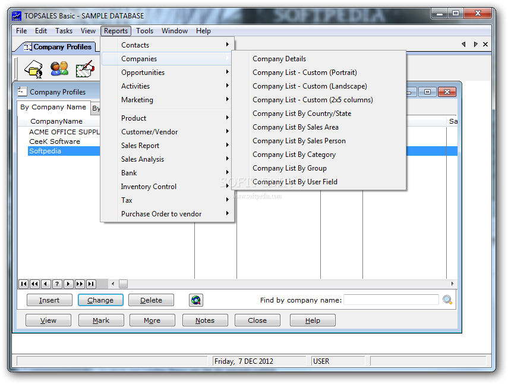
Task: Open the notes pencil toolbar icon
Action: pos(85,69)
